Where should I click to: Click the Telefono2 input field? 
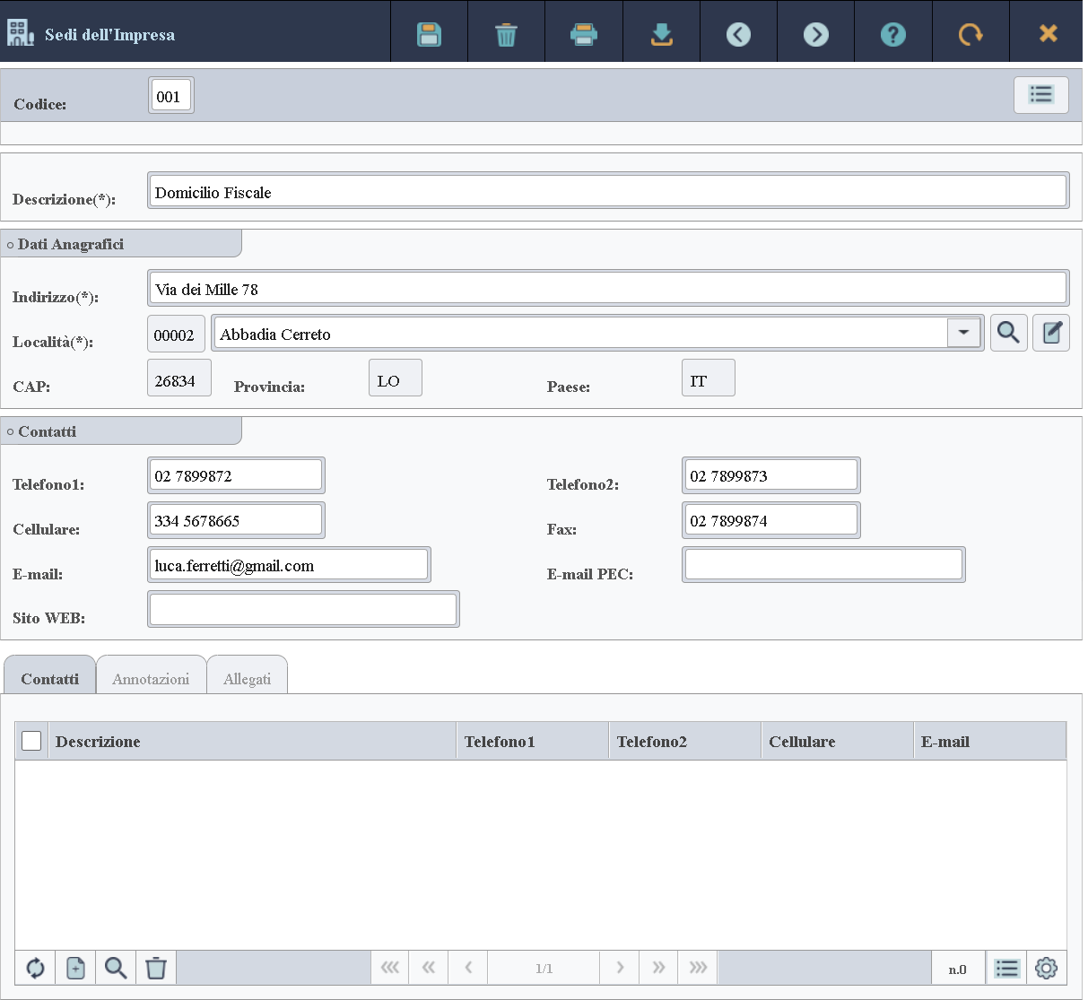coord(771,475)
